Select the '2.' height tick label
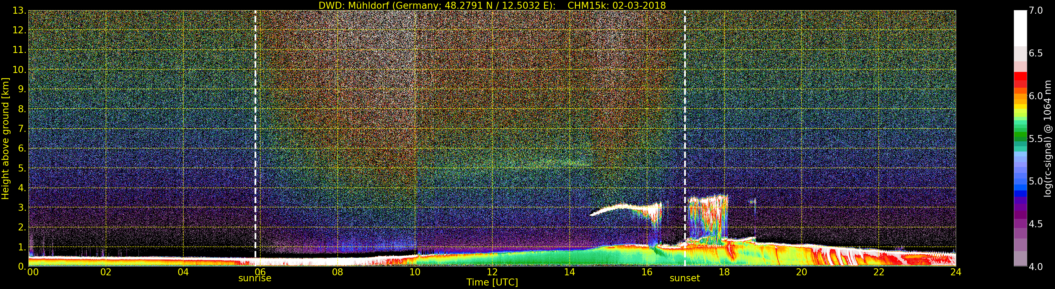This screenshot has height=289, width=1055. point(22,227)
